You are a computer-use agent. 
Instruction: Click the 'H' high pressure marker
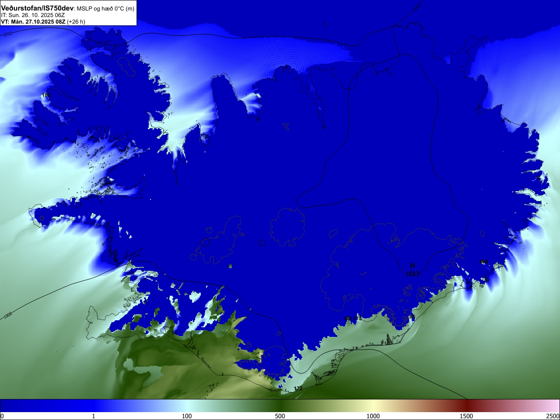[x=412, y=266]
